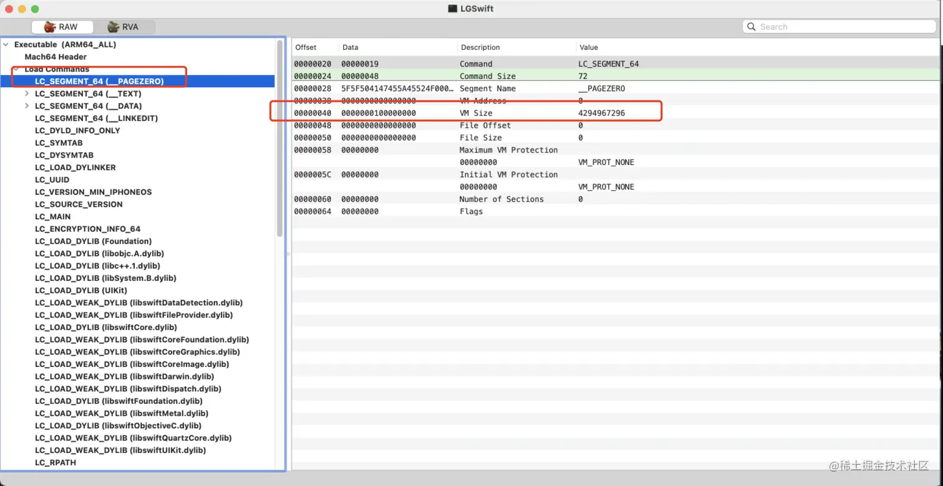This screenshot has height=486, width=943.
Task: Select LC_LOAD_DYLIB (libc++.1.dylib) entry
Action: (98, 266)
